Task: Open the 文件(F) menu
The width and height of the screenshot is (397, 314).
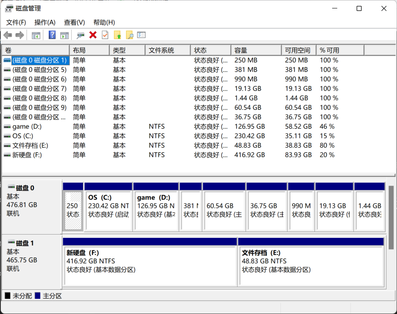Action: pos(16,22)
